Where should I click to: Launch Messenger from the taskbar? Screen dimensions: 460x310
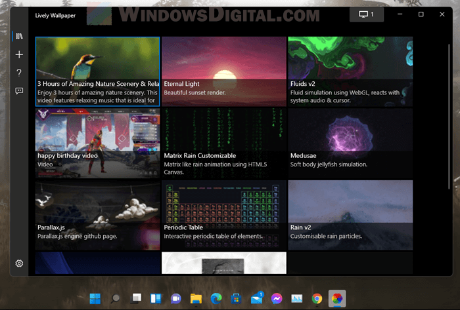point(277,299)
